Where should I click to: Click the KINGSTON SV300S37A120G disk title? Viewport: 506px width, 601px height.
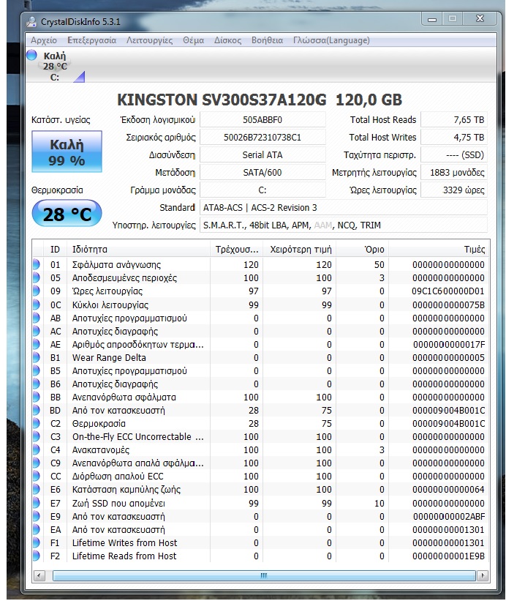point(260,100)
